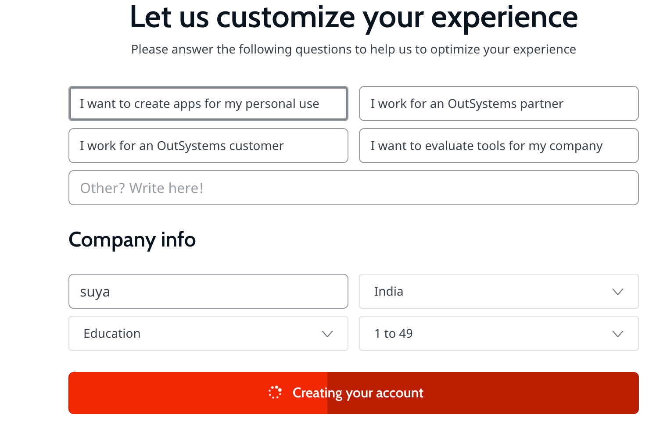Choose 'I work for an OutSystems partner'
The image size is (667, 436).
pos(498,104)
